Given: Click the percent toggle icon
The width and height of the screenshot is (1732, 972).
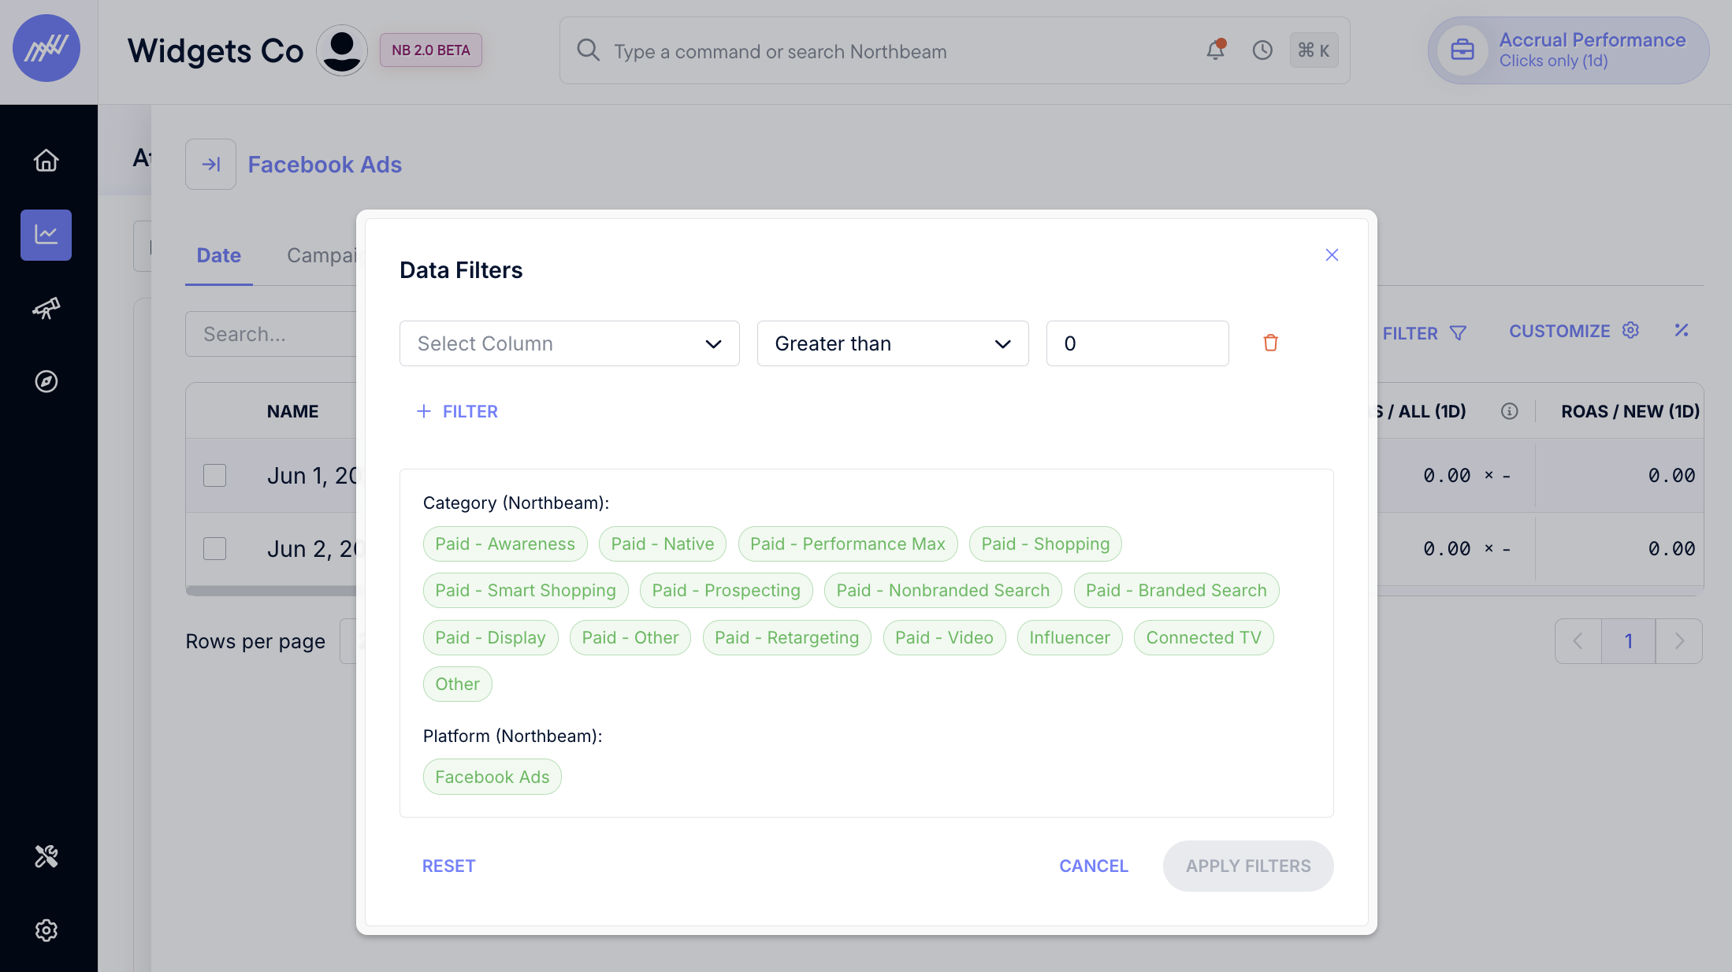Looking at the screenshot, I should tap(1682, 331).
